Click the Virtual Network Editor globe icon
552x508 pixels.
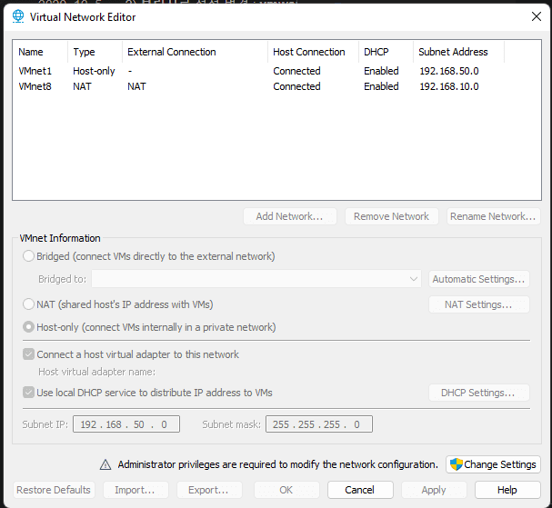(15, 16)
